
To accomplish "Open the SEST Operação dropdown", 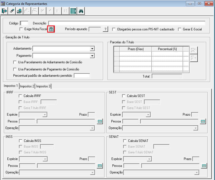I will pos(196,128).
